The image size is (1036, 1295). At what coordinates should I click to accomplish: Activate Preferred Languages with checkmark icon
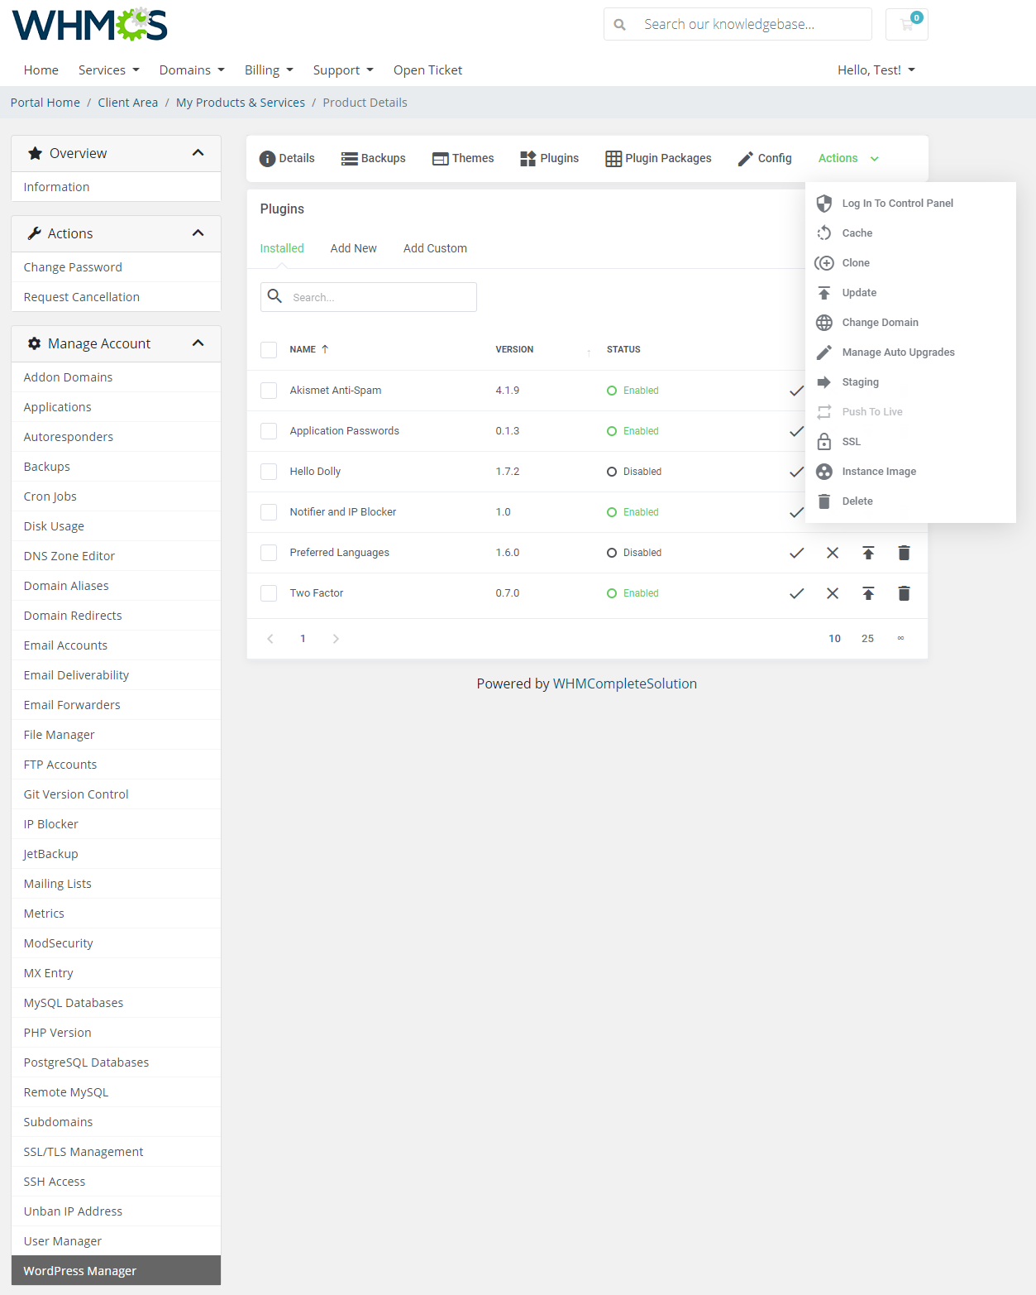[x=796, y=553]
